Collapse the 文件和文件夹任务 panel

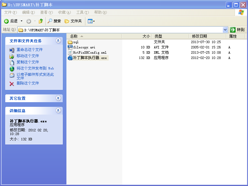[58, 41]
